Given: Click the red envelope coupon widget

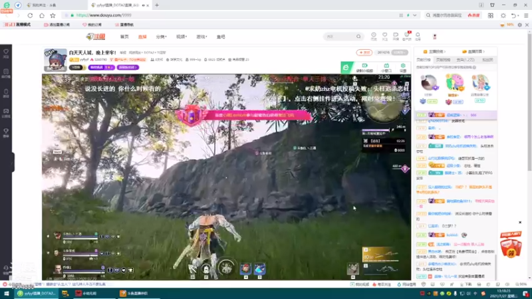Looking at the screenshot, I should pos(511,245).
